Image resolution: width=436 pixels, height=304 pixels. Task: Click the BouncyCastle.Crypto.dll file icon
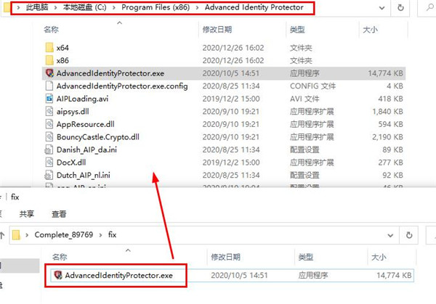tap(49, 137)
